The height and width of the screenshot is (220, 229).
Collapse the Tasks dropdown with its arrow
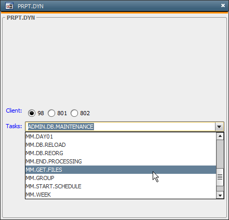tap(219, 127)
